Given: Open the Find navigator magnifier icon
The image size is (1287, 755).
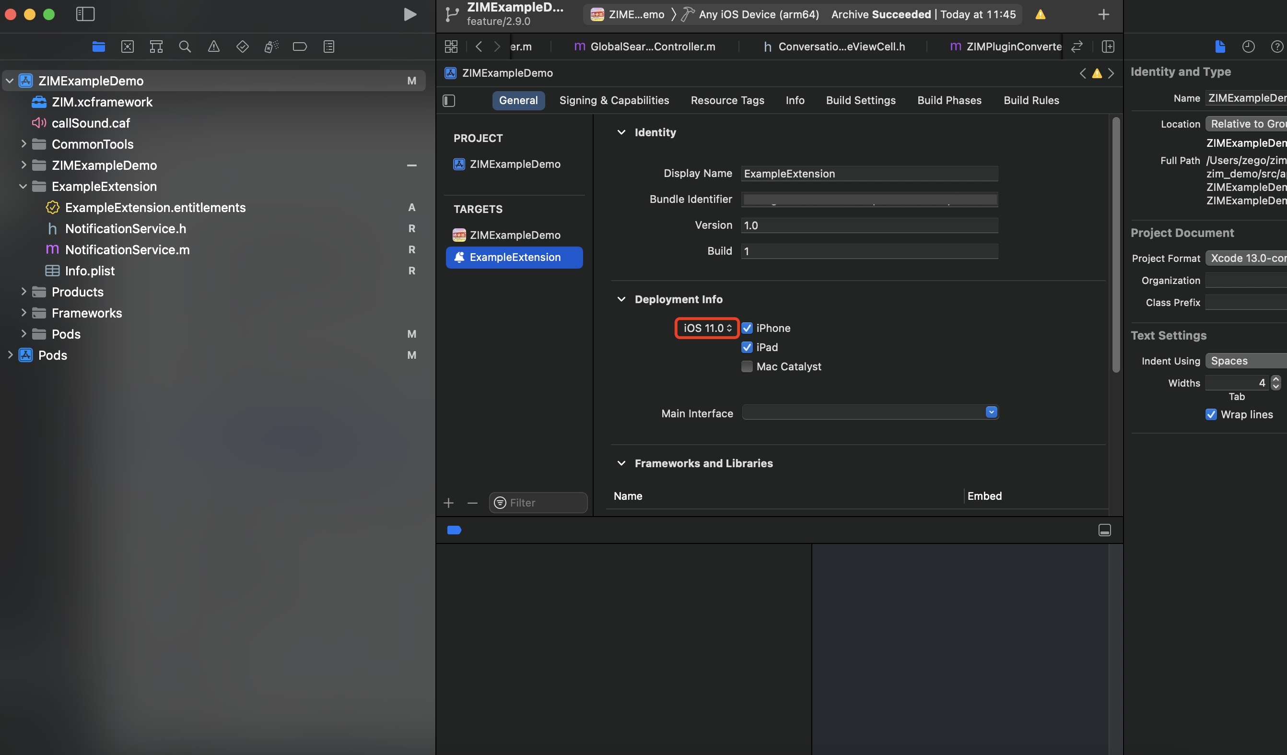Looking at the screenshot, I should 185,47.
